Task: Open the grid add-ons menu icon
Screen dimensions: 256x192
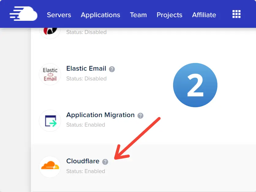Action: click(236, 14)
